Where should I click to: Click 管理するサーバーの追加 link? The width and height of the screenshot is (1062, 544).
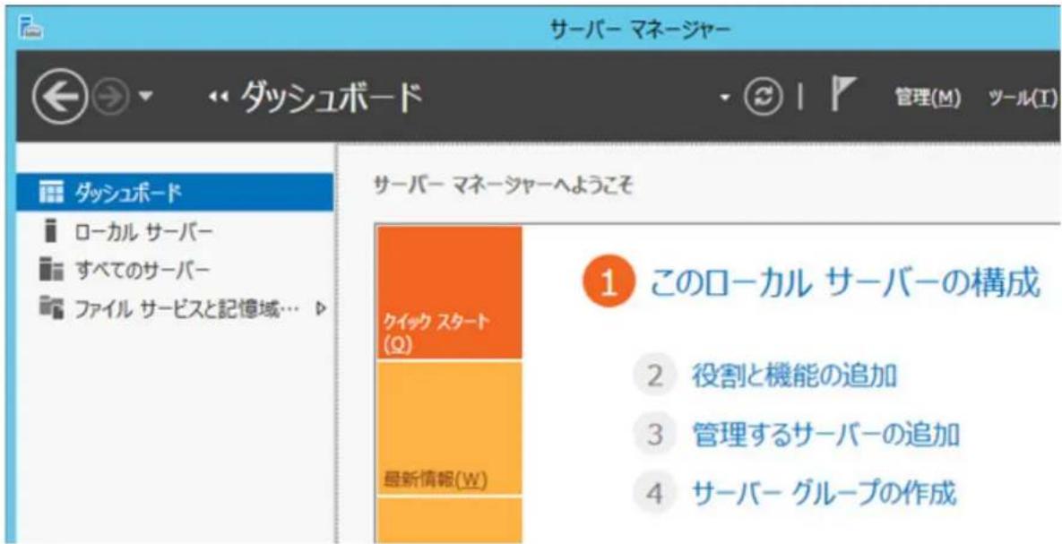click(825, 436)
